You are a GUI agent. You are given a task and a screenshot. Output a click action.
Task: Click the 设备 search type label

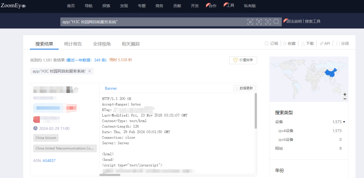tap(279, 122)
